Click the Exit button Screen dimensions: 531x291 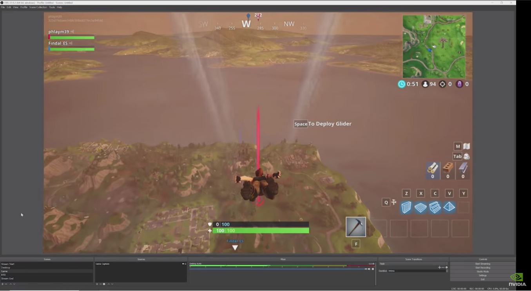pos(482,279)
